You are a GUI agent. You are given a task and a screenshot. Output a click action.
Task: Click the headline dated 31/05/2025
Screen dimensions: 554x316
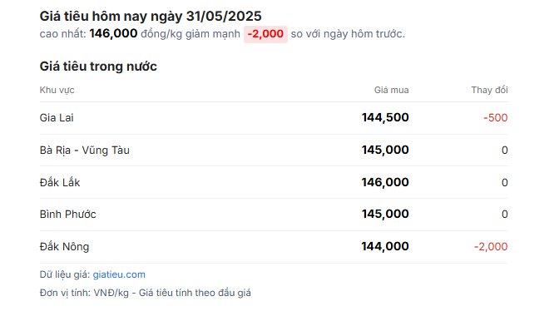point(151,17)
